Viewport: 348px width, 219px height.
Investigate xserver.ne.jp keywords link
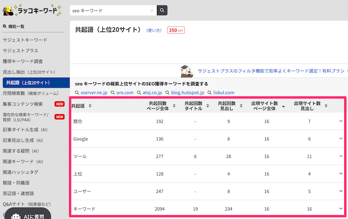(x=94, y=92)
